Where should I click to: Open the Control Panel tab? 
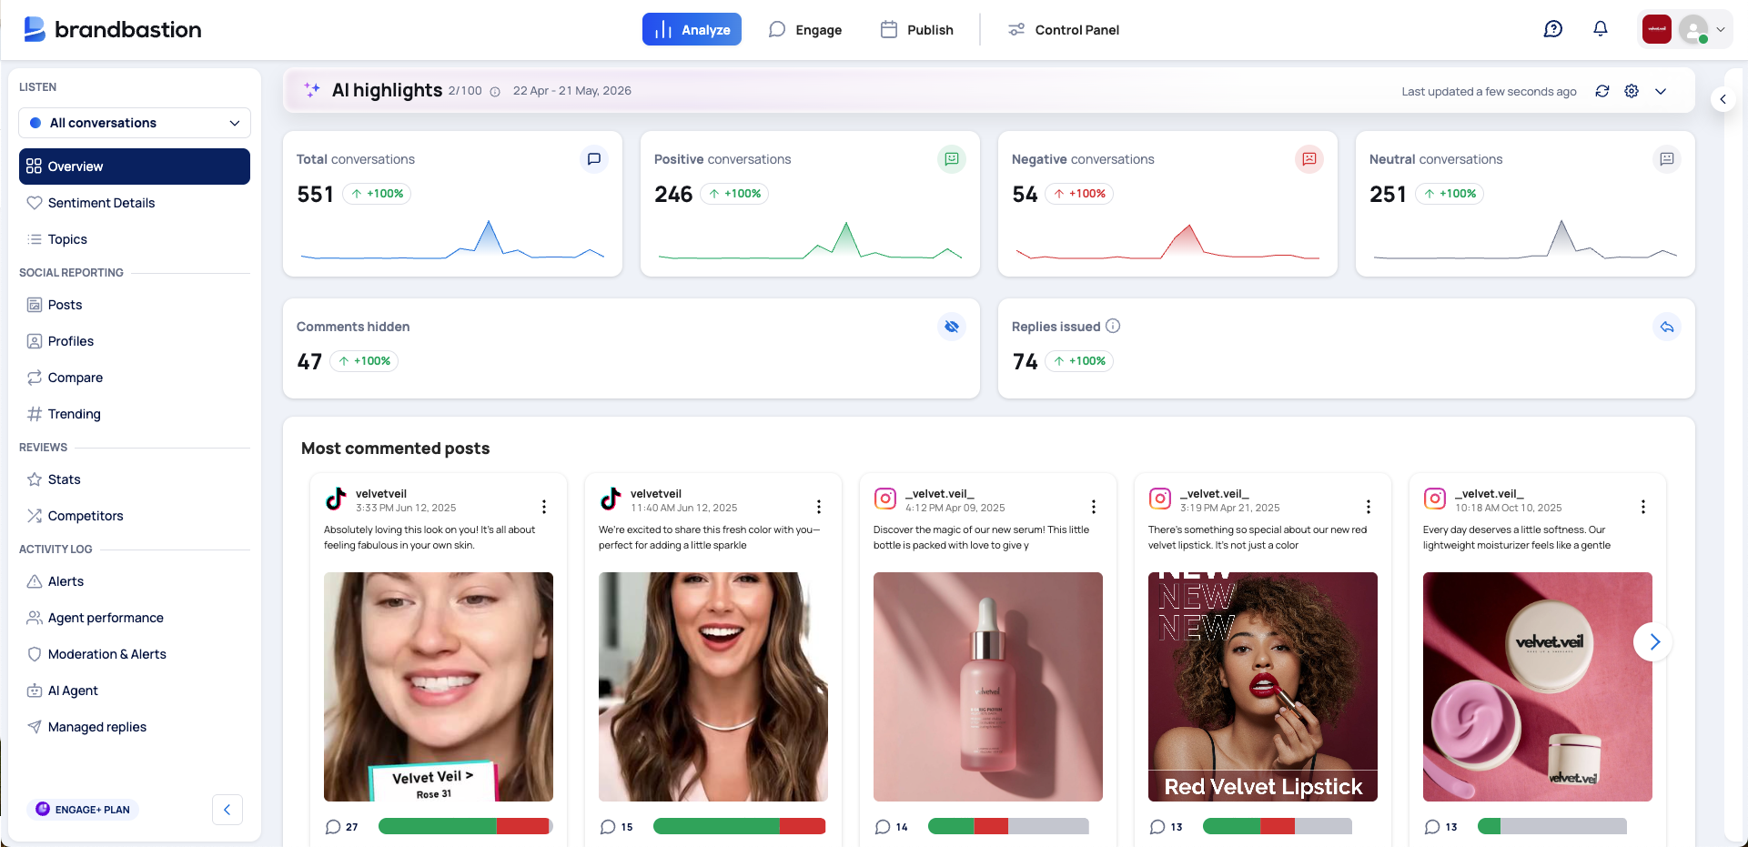pos(1064,29)
